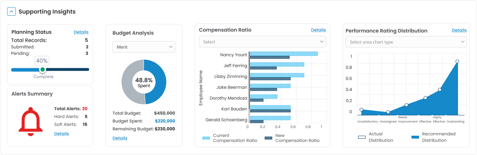Click the Hard Alerts value 5
477x155 pixels.
86,116
